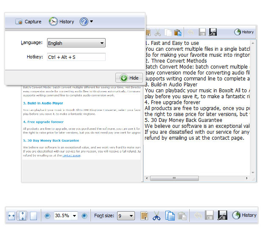Click the blue question mark help icon
The height and width of the screenshot is (232, 263).
point(84,22)
